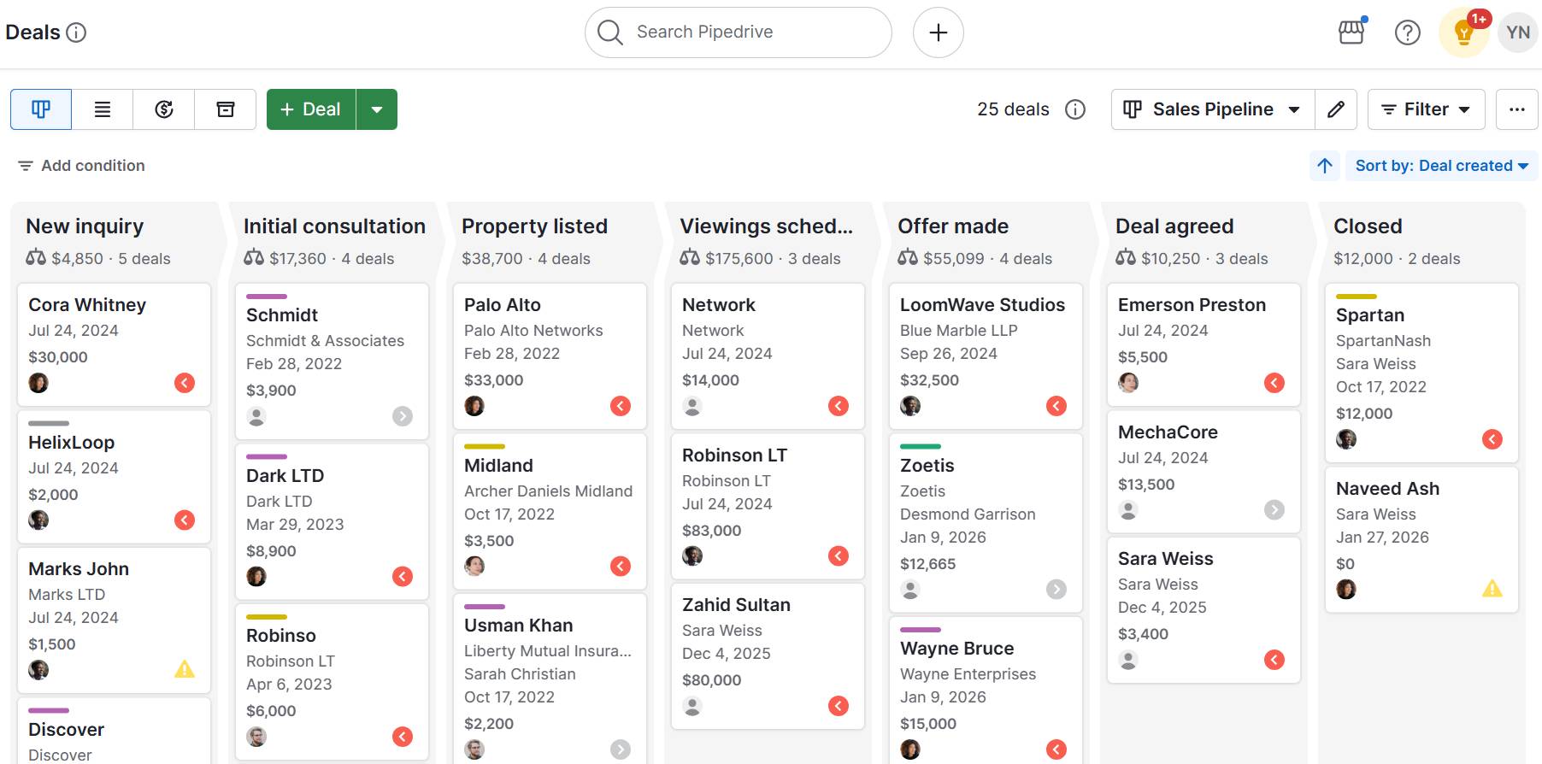Select the Closed stage header
The height and width of the screenshot is (764, 1542).
tap(1368, 226)
